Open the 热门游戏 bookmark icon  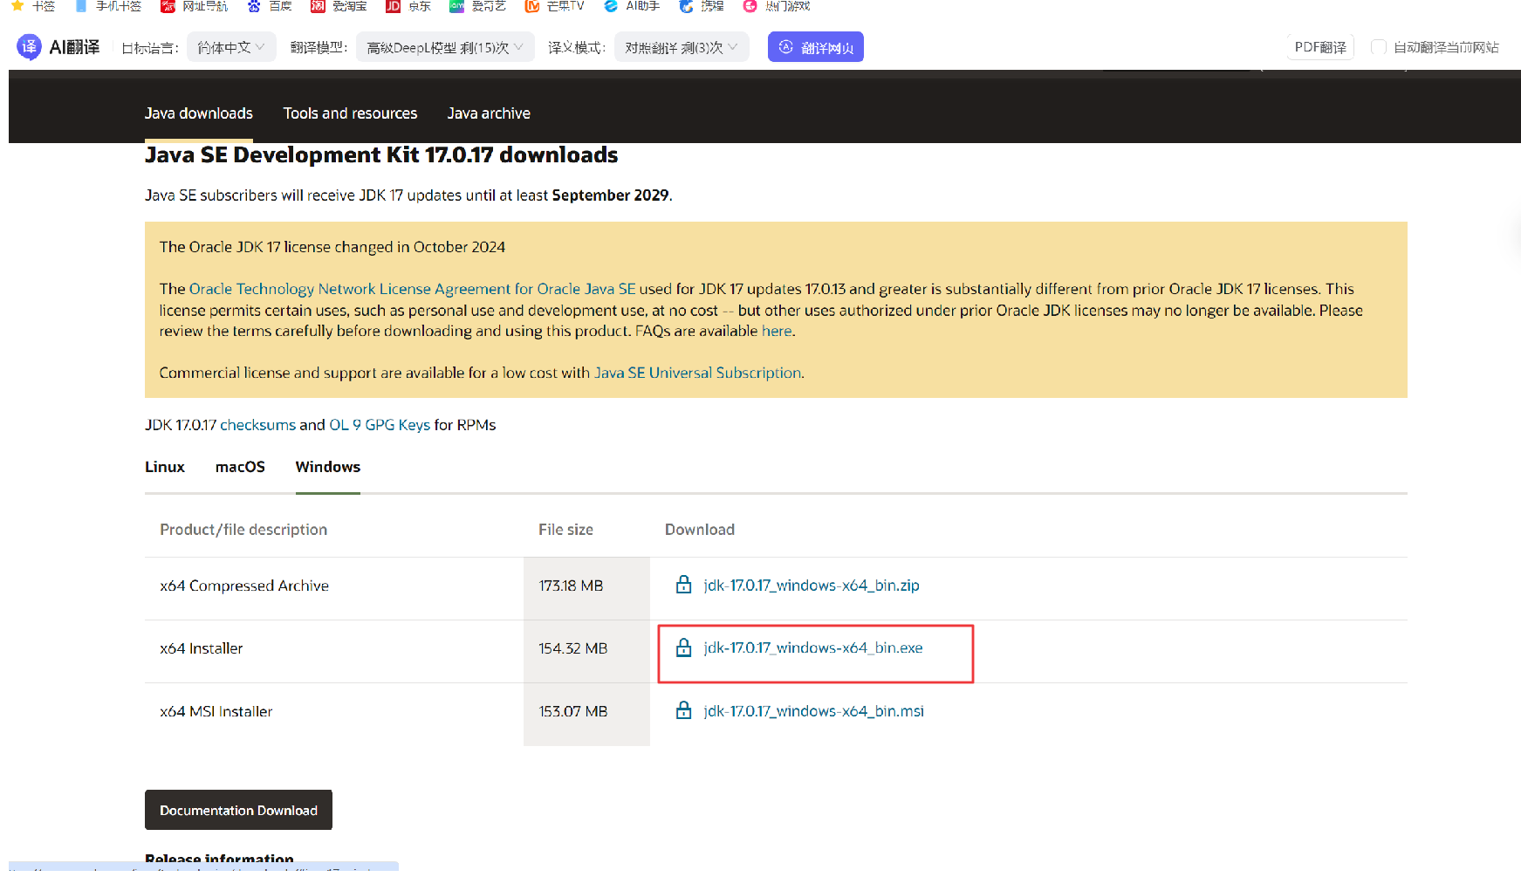pos(750,5)
